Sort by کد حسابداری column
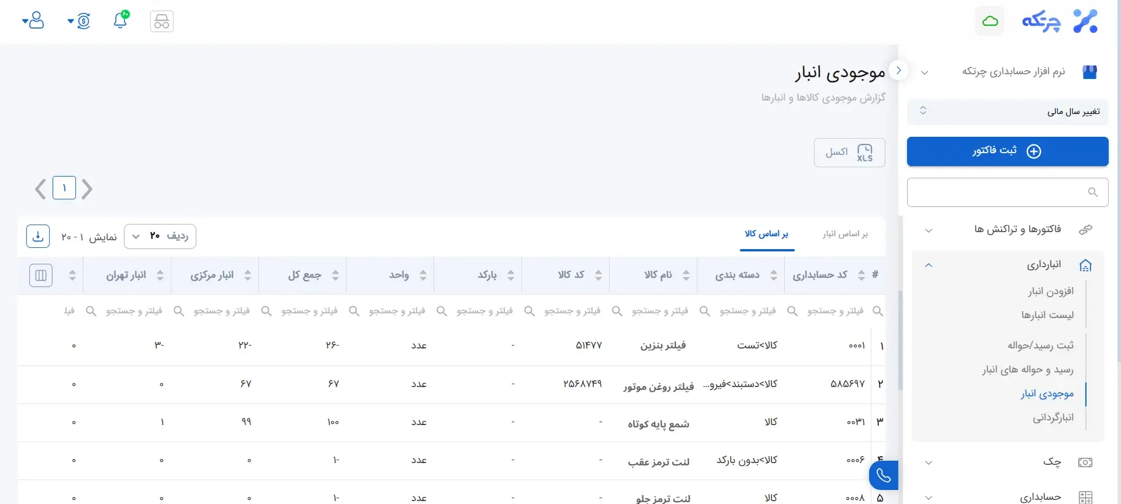 [x=861, y=275]
